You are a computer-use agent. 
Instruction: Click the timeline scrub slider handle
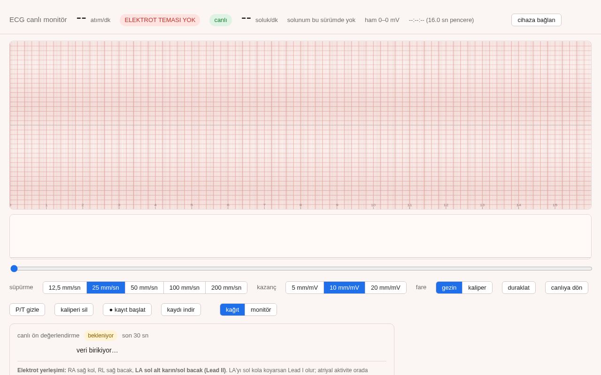point(14,269)
